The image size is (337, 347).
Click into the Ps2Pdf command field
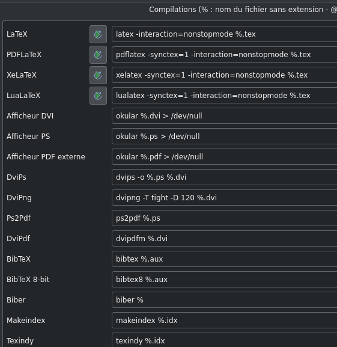point(224,218)
